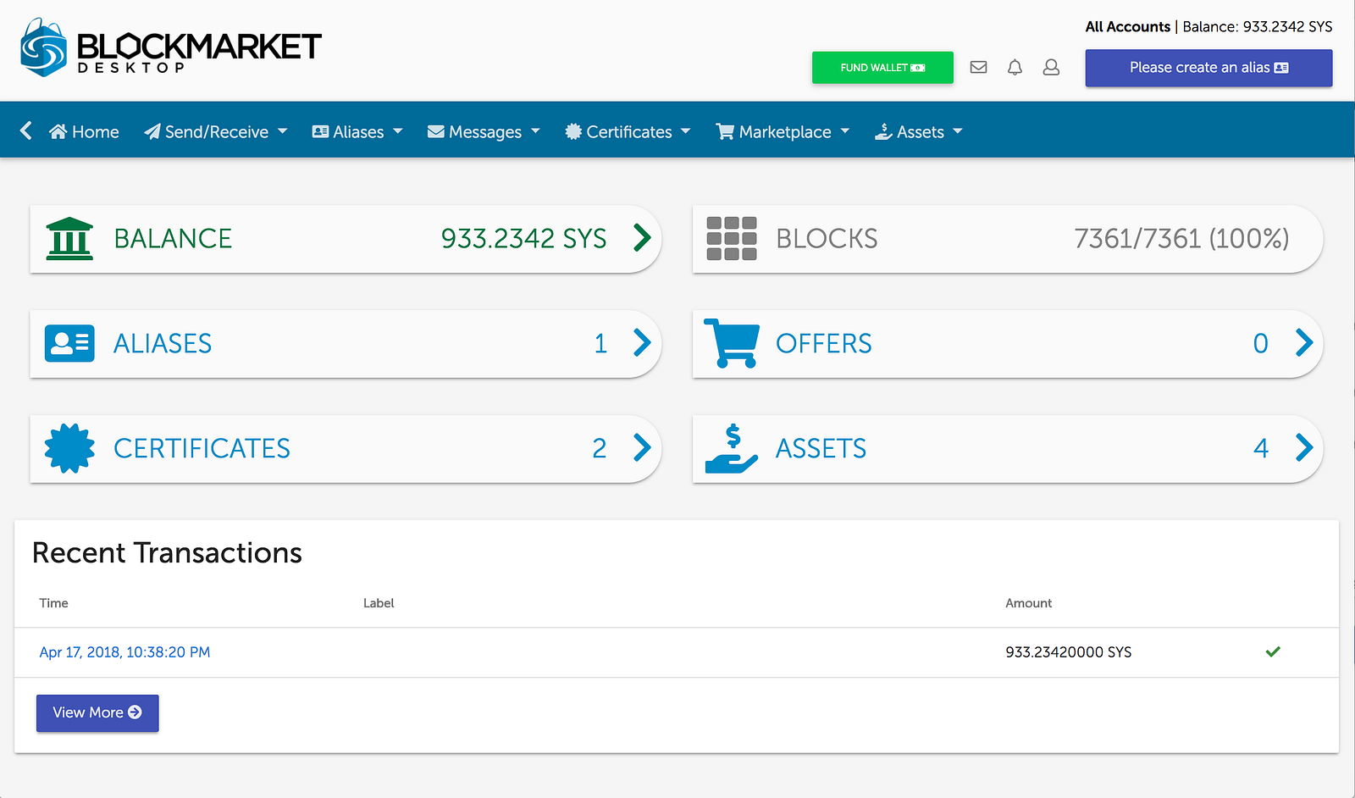The image size is (1355, 798).
Task: Click the BALANCE card title
Action: coord(173,239)
